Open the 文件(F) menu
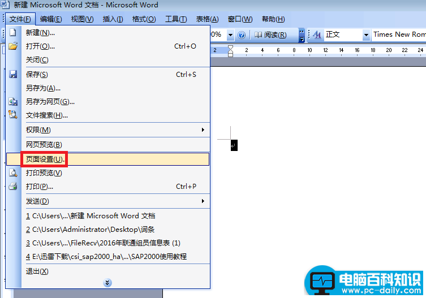Viewport: 426px width, 298px height. point(20,19)
